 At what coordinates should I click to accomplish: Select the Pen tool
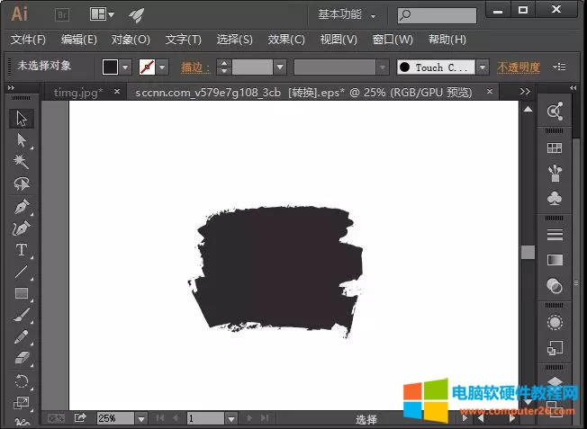[22, 206]
